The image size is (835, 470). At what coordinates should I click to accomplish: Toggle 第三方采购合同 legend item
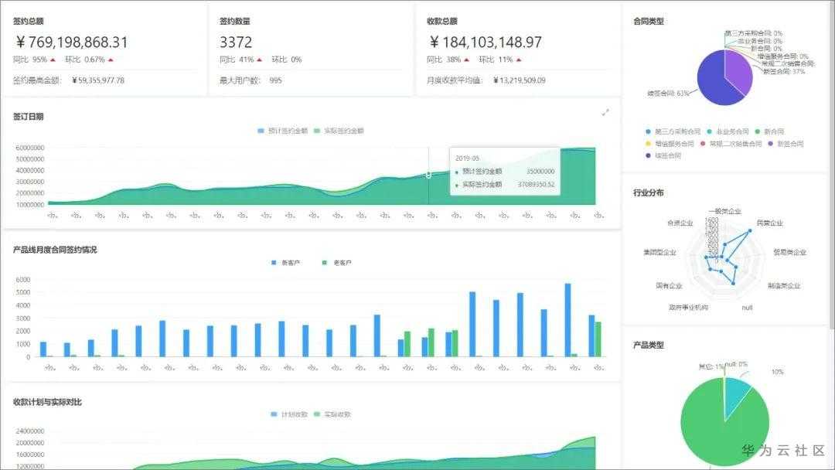click(673, 131)
